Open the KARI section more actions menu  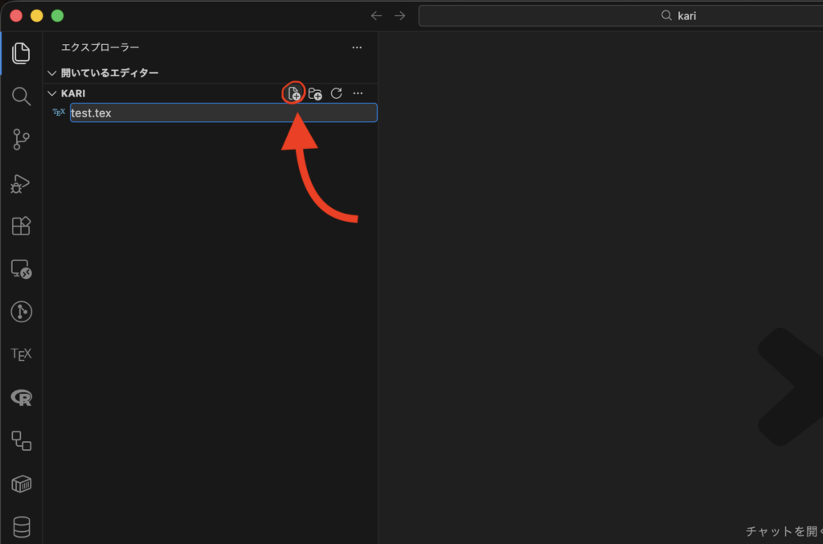(358, 93)
